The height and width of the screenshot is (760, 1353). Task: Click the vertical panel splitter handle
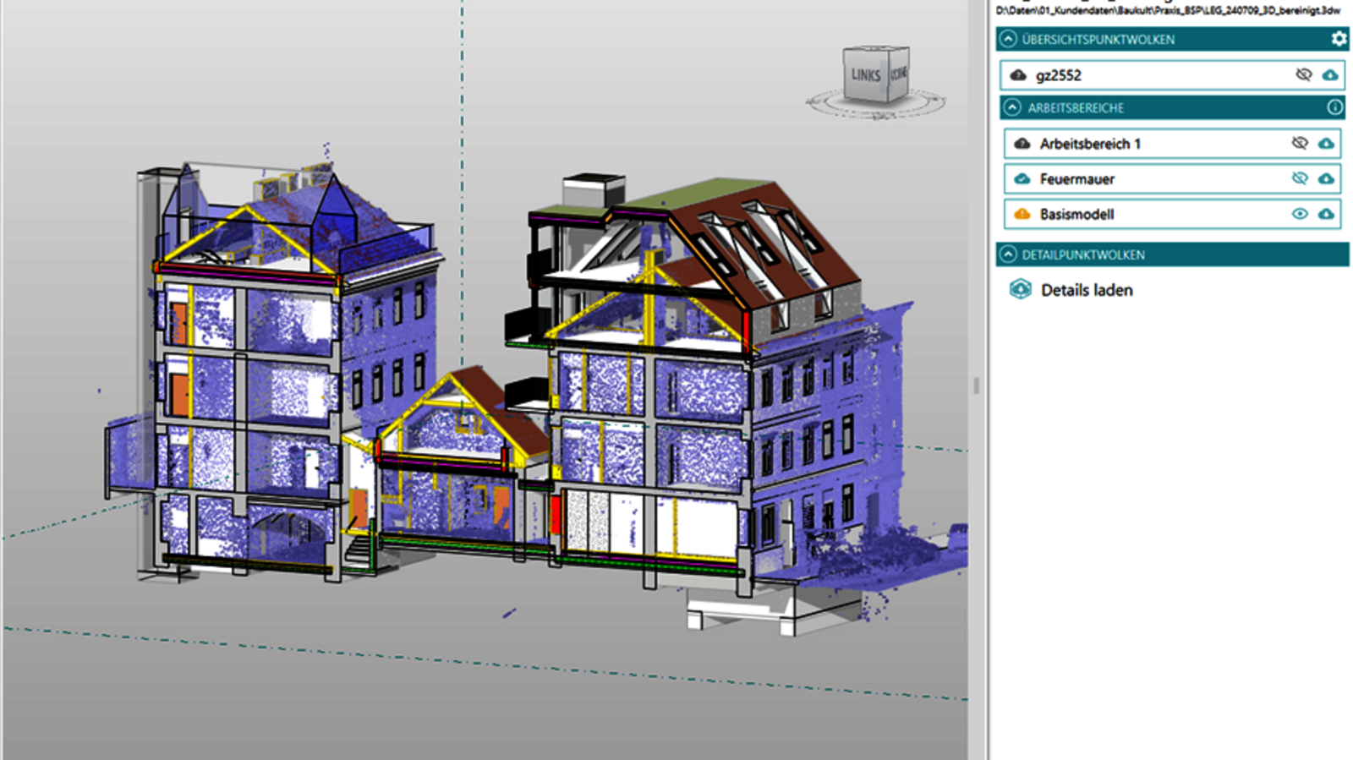coord(977,385)
